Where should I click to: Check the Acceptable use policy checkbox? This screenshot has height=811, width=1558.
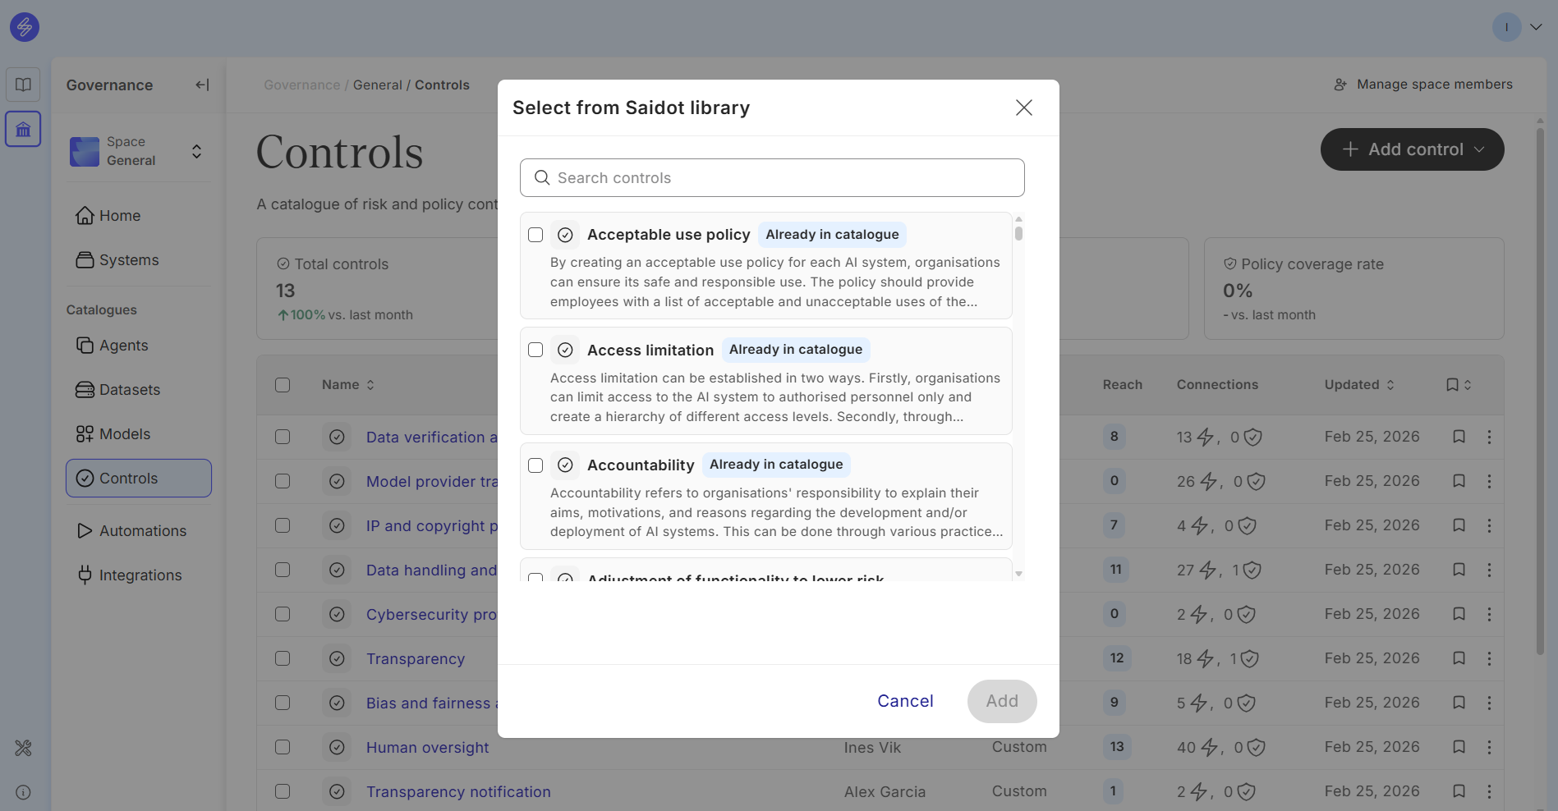535,235
